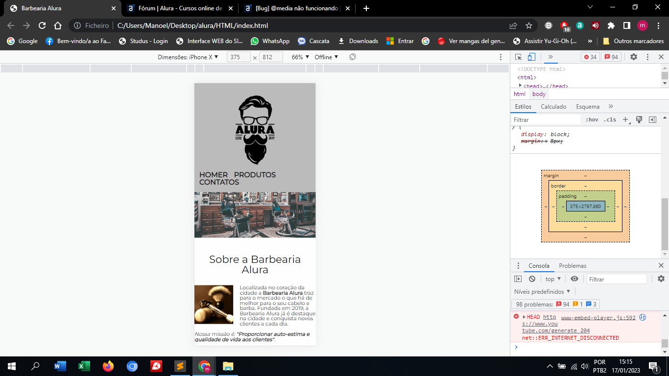Switch to the Consola drawer tab
Screen dimensions: 669x376
coord(539,266)
